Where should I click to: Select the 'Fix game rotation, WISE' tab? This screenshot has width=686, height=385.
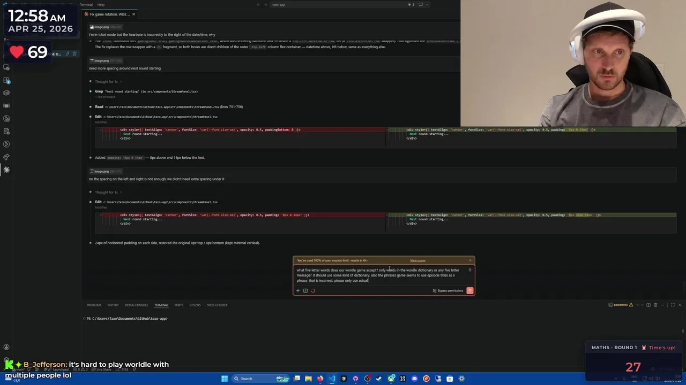(109, 14)
